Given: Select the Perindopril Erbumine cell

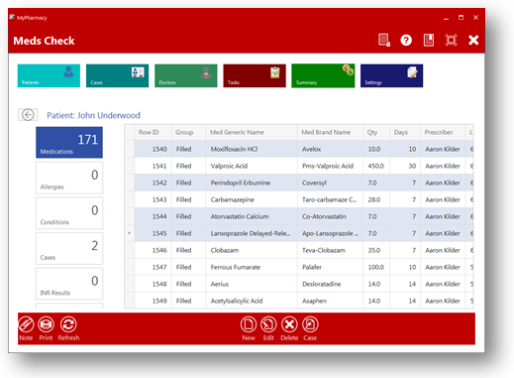Looking at the screenshot, I should [x=252, y=183].
